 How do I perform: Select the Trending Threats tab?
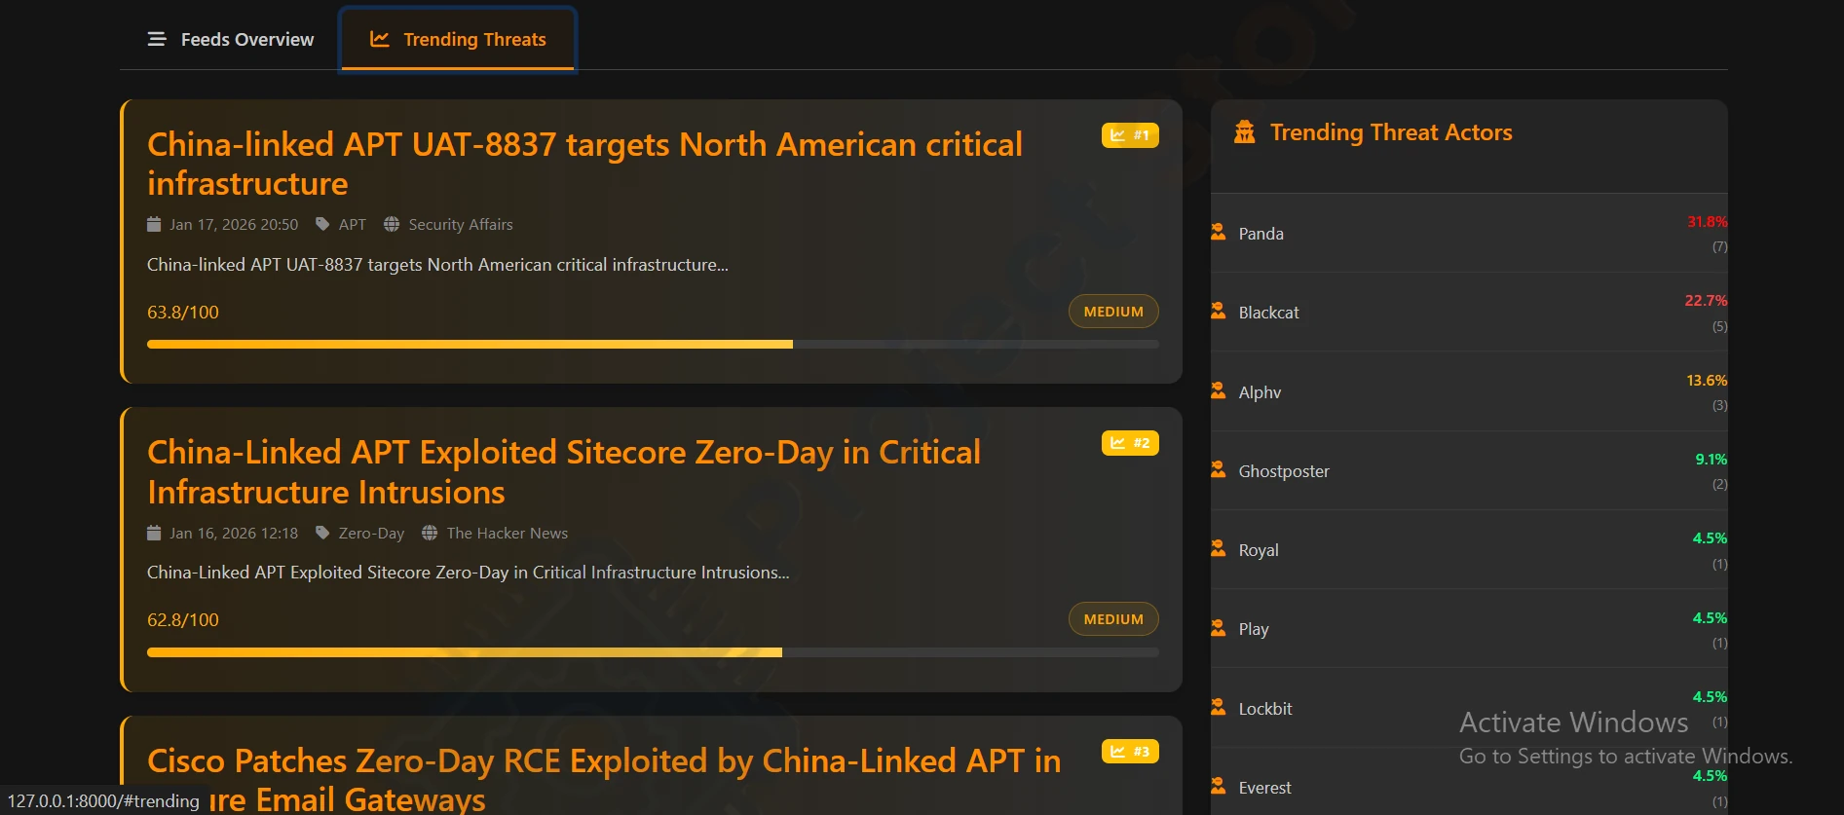458,40
